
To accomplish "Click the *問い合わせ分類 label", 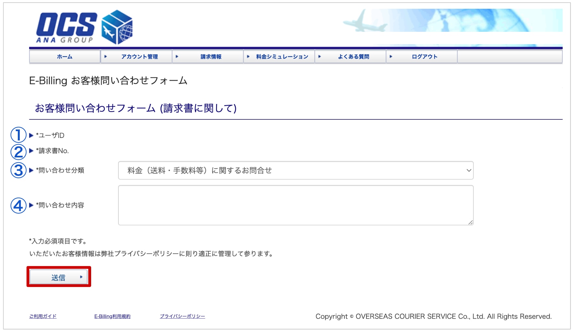I will click(x=60, y=170).
